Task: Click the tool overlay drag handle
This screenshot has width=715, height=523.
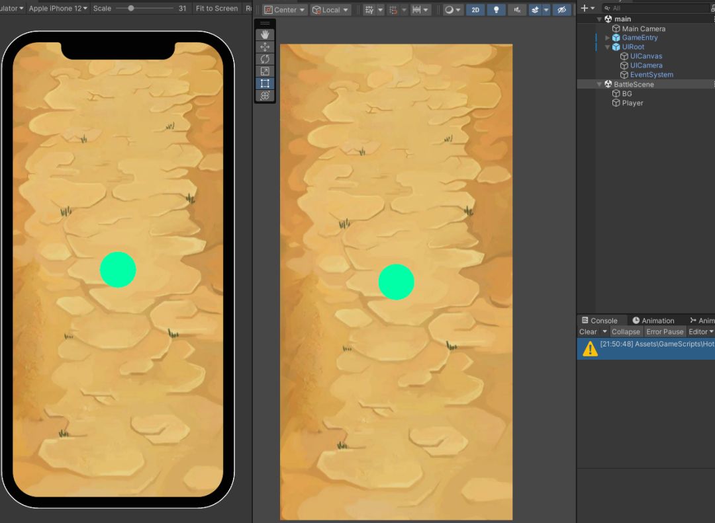Action: (x=265, y=23)
